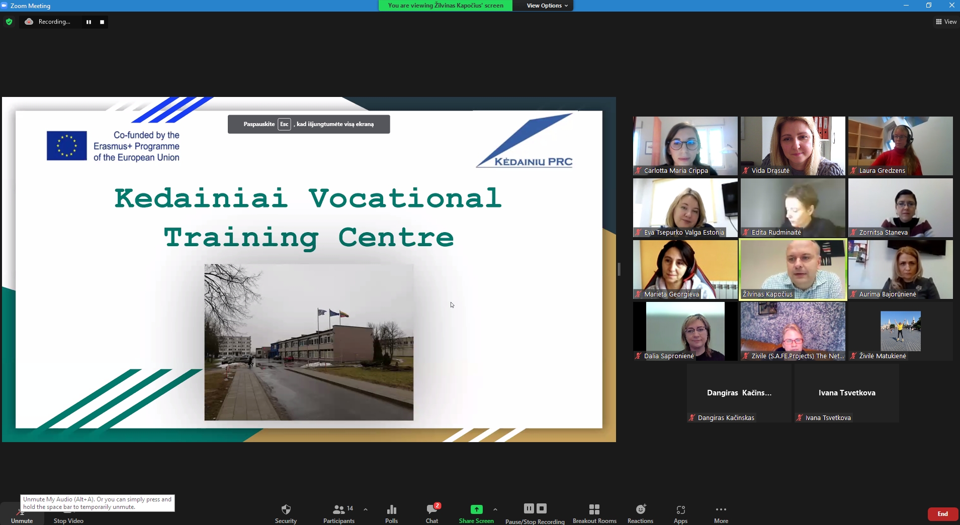Select Živile (S.A.FE.Projects) video tile
960x525 pixels.
793,331
